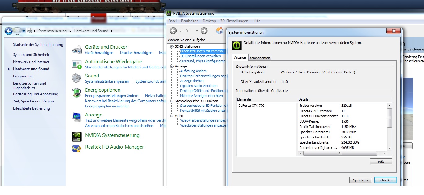Click the Anzeige monitor icon
424x195 pixels.
76,117
